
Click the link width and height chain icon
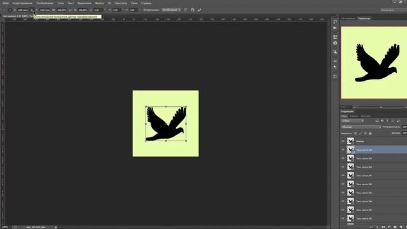pos(70,10)
